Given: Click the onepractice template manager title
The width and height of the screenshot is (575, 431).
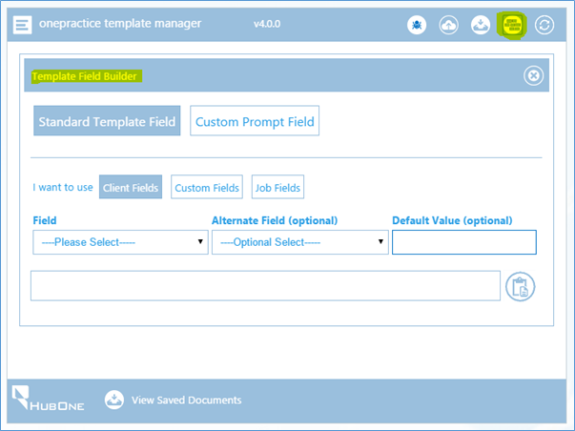Looking at the screenshot, I should (120, 24).
